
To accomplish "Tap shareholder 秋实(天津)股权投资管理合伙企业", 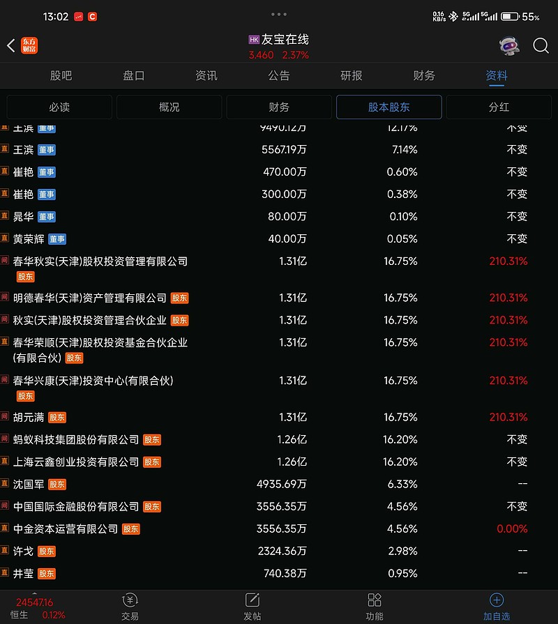I will [89, 320].
